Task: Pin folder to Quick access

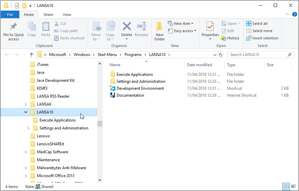Action: [x=14, y=31]
